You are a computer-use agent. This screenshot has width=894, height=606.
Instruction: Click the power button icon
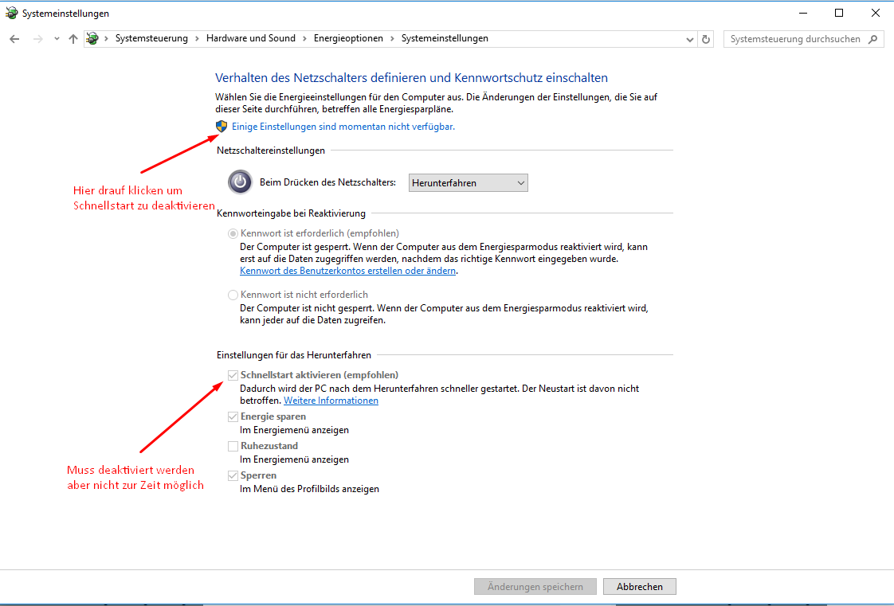point(240,182)
